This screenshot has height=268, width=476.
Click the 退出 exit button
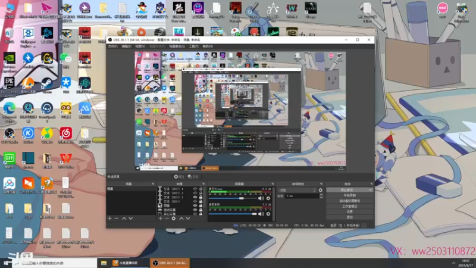point(349,217)
